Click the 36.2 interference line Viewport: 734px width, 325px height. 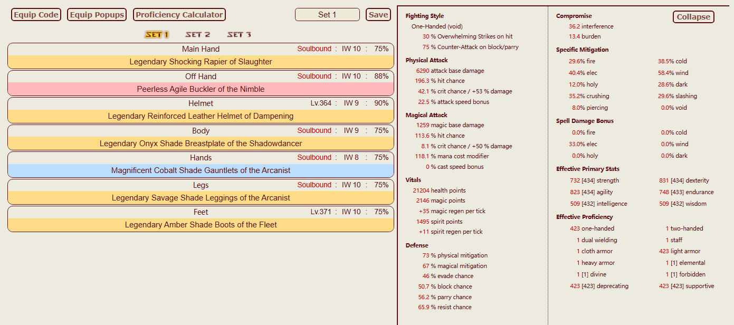(x=591, y=26)
